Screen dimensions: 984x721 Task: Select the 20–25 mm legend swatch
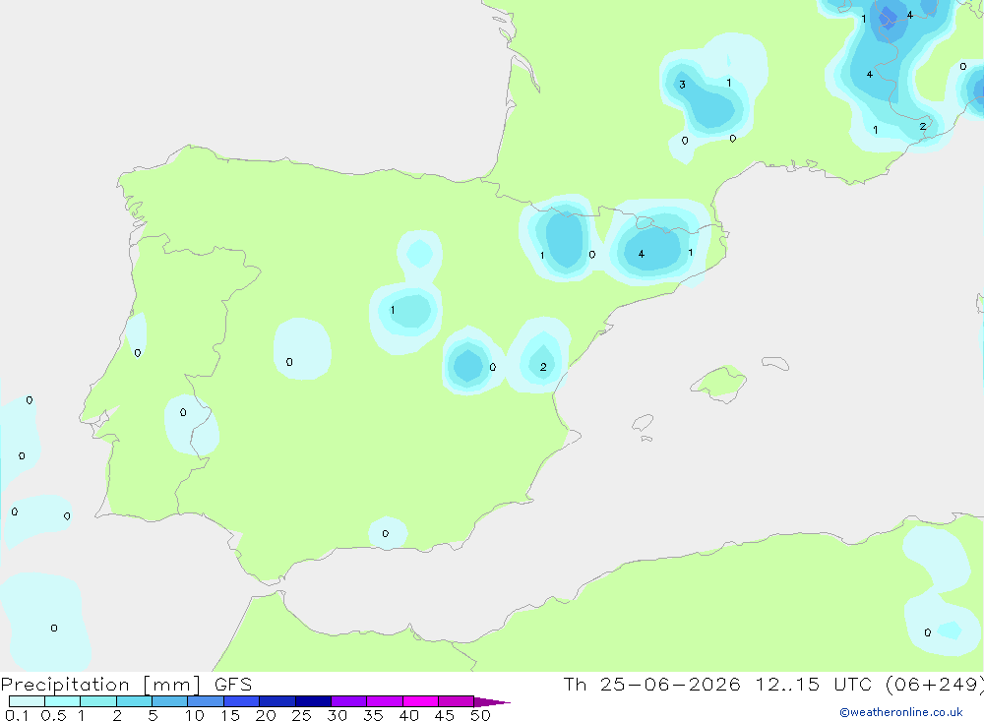pyautogui.click(x=277, y=701)
